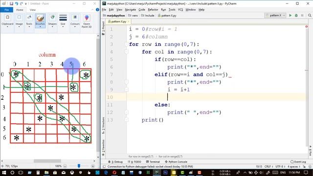Expand the Image group in Paint
This screenshot has width=313, height=176.
coord(19,21)
